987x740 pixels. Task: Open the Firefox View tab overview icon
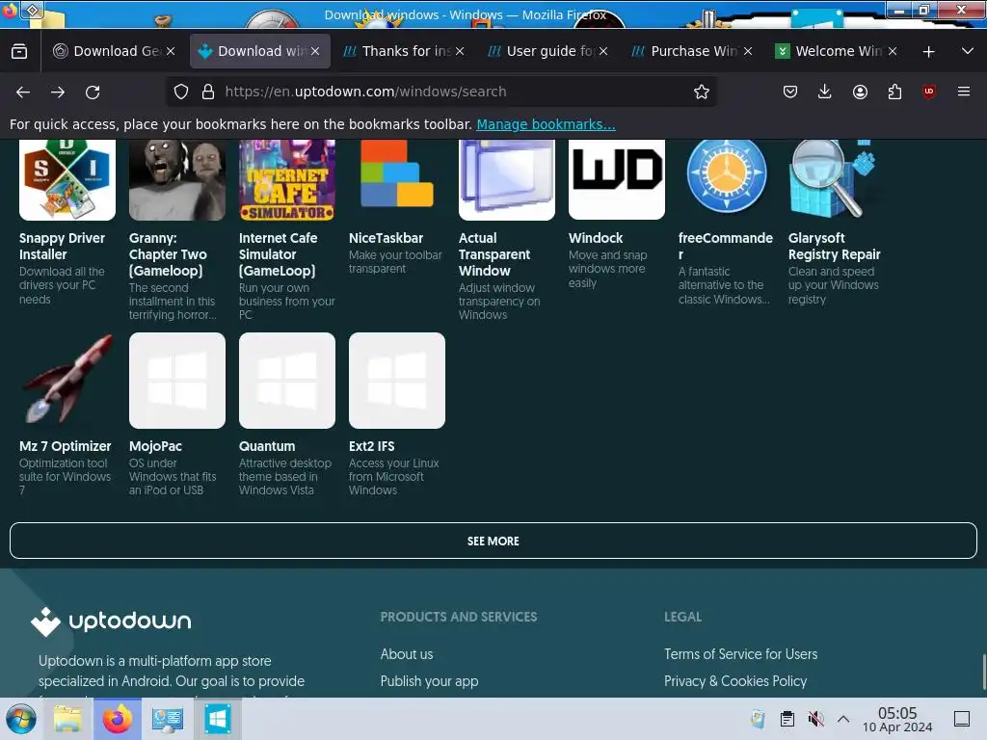click(19, 51)
